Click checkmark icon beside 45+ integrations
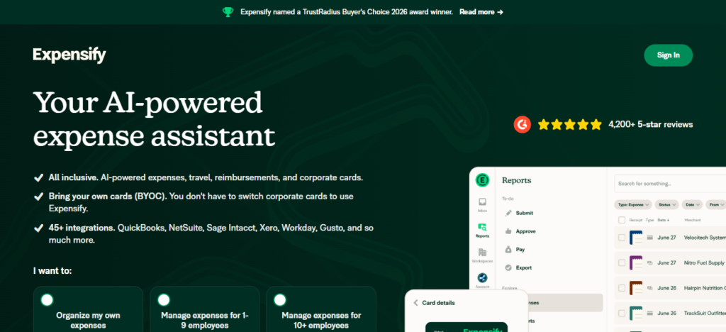The height and width of the screenshot is (332, 726). pos(38,228)
